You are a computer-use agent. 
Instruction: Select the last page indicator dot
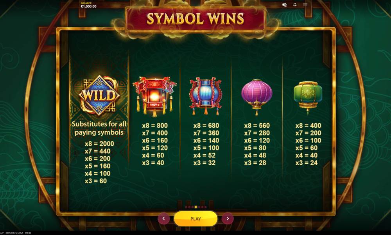tap(206, 207)
